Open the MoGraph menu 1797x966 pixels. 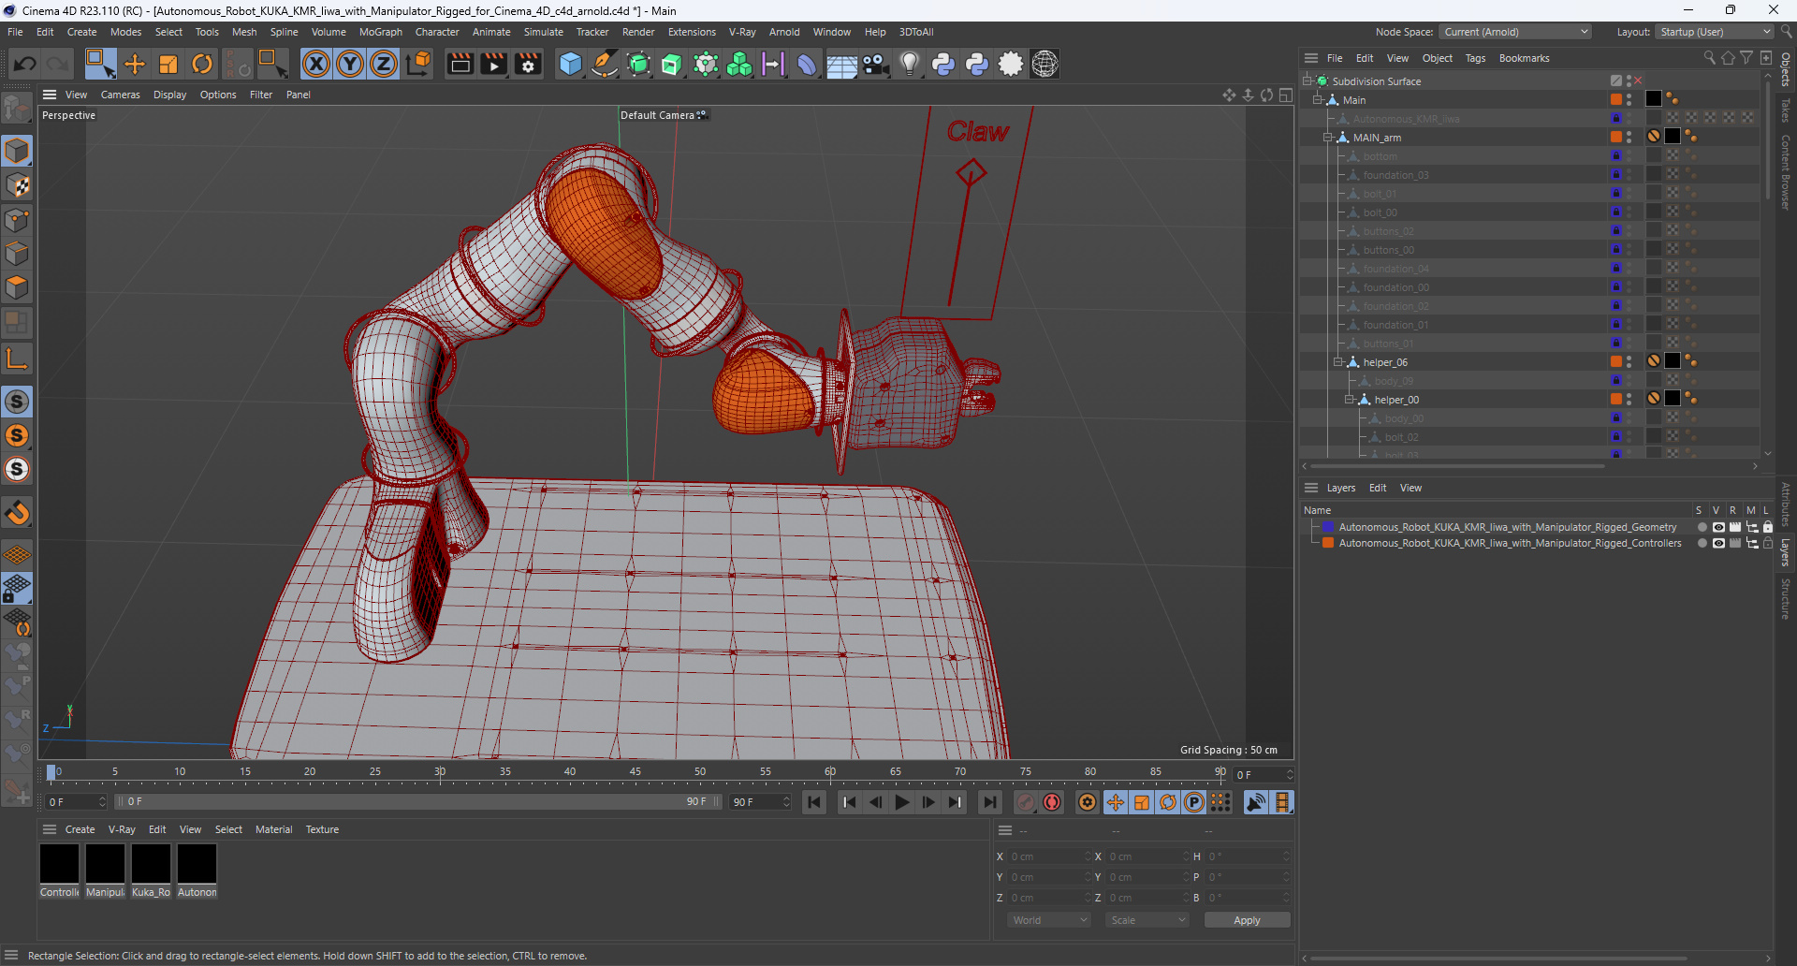pos(381,32)
